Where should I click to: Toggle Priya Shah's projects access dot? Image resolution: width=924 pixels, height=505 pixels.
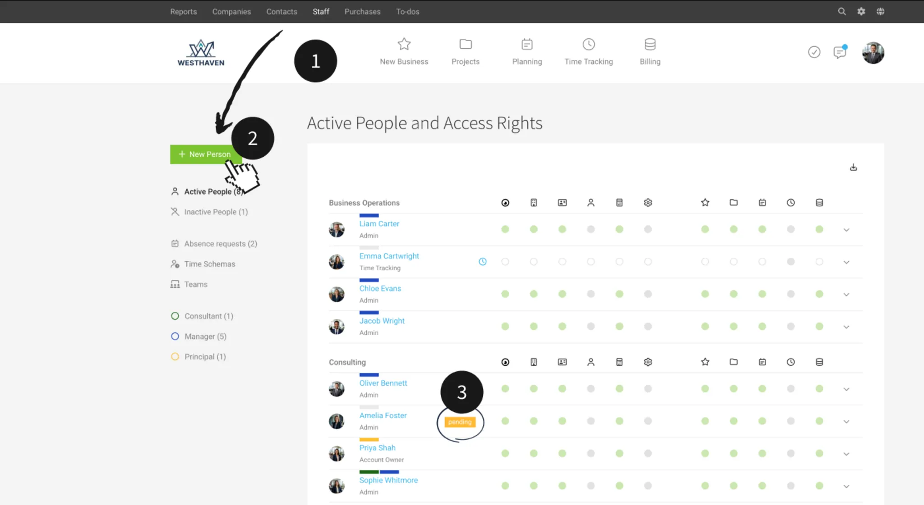(x=734, y=454)
